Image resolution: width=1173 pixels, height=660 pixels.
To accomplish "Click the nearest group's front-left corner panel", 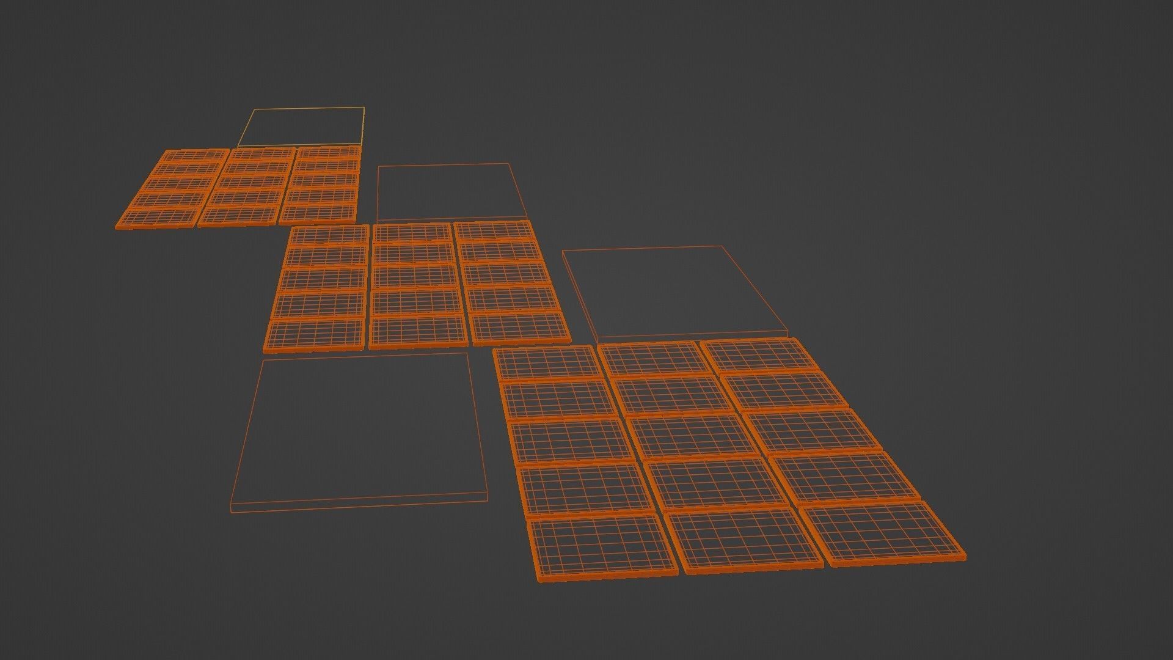I will (602, 547).
